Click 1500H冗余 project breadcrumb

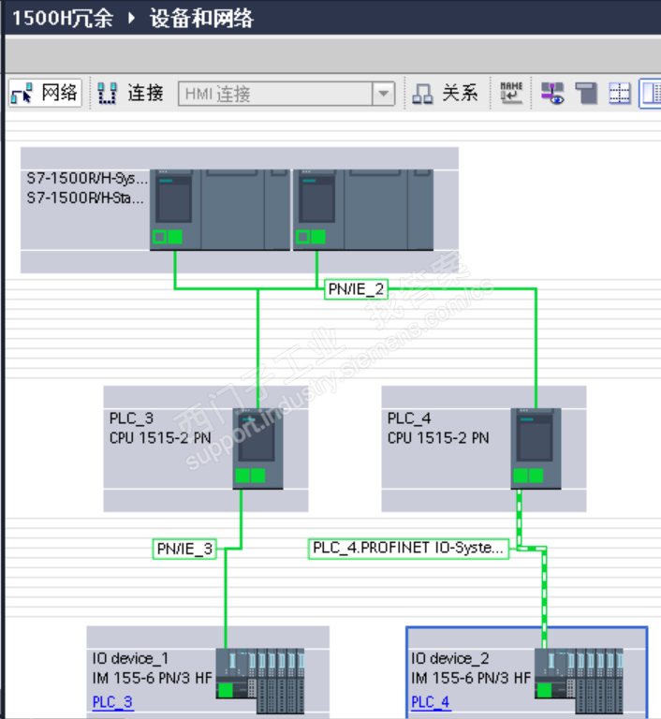point(63,19)
